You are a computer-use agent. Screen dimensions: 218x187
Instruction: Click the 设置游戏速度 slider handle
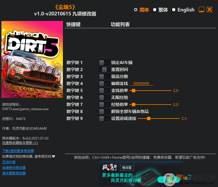[149, 119]
